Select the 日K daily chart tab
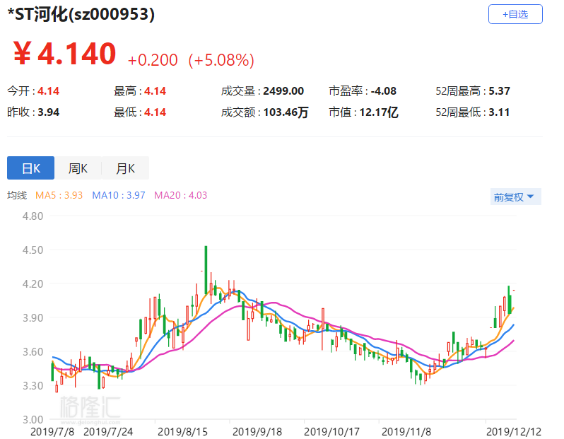The height and width of the screenshot is (439, 564). coord(30,168)
